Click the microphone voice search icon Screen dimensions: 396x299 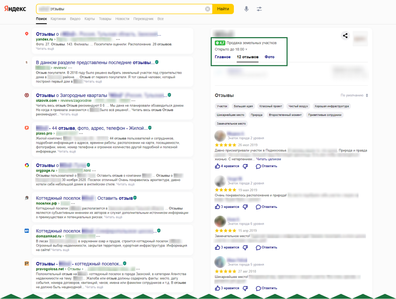click(246, 9)
